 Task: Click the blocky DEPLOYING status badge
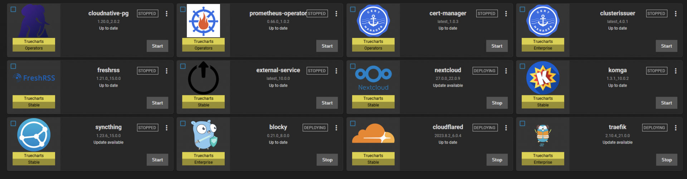[x=315, y=128]
